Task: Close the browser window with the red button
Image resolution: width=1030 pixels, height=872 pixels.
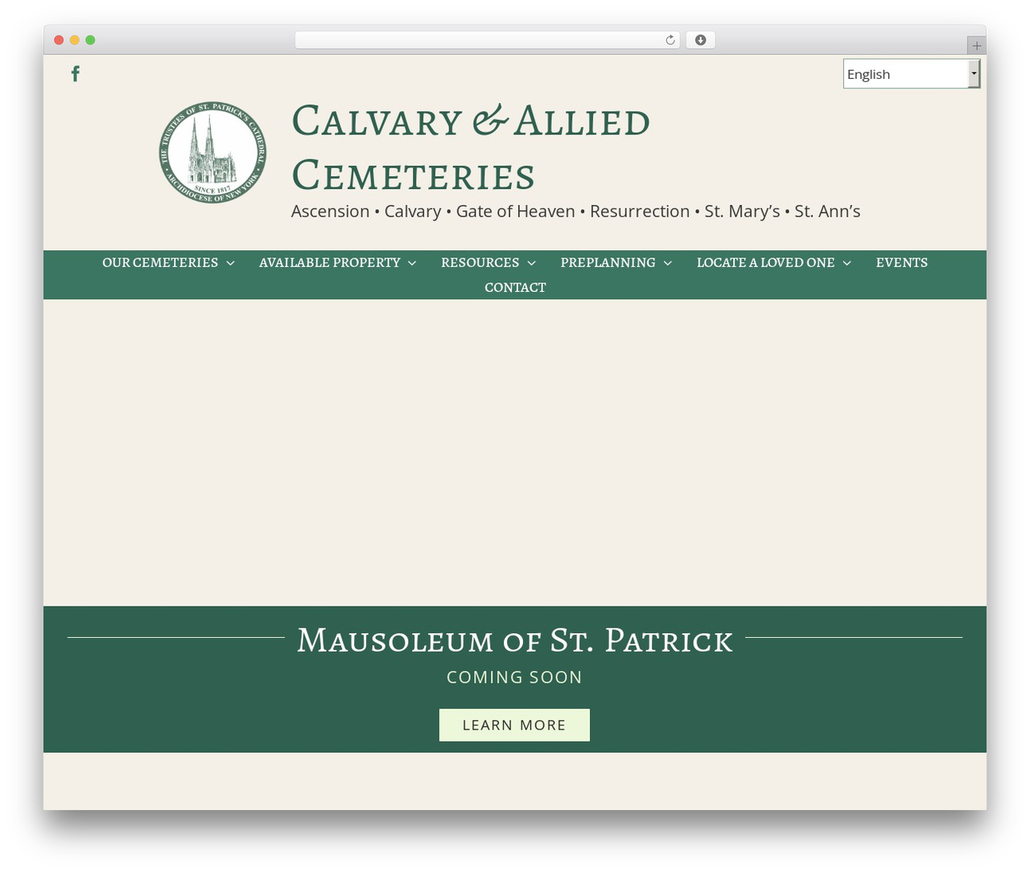Action: click(59, 40)
